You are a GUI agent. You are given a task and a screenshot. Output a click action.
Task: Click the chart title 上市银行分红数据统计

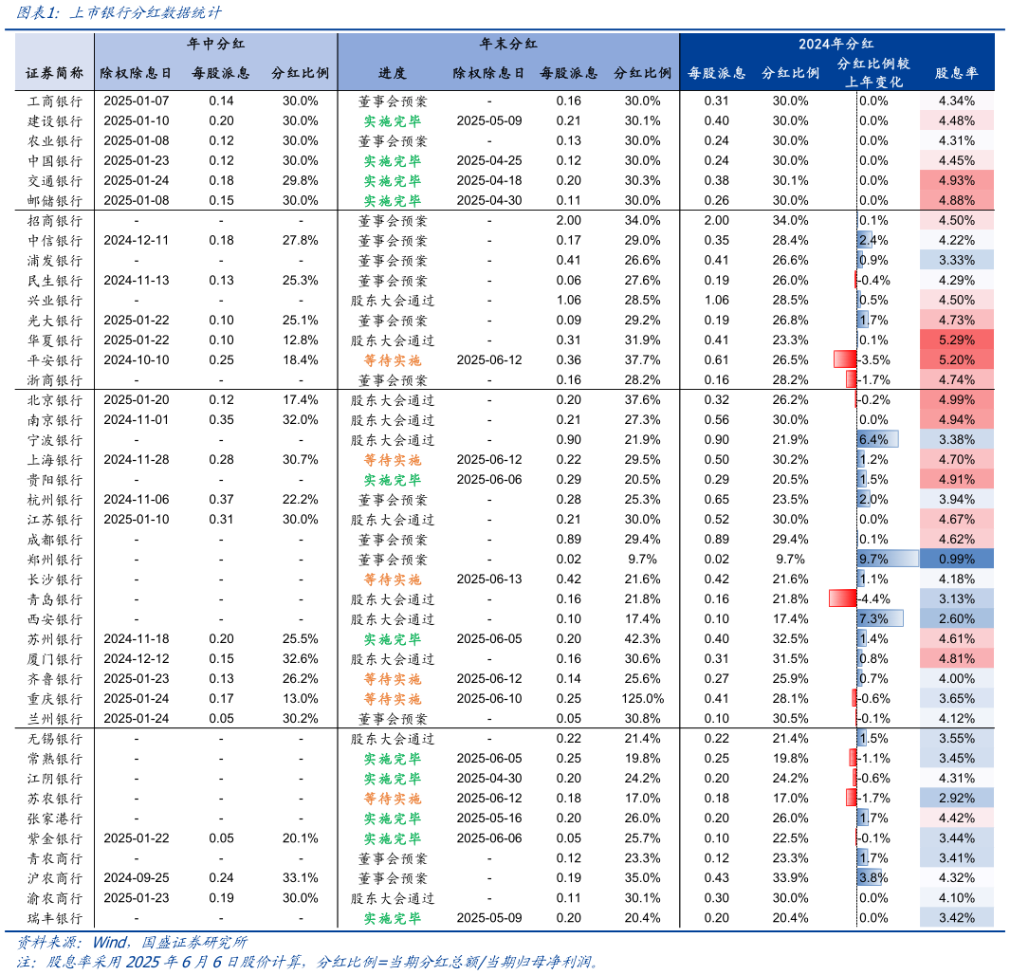coord(146,12)
